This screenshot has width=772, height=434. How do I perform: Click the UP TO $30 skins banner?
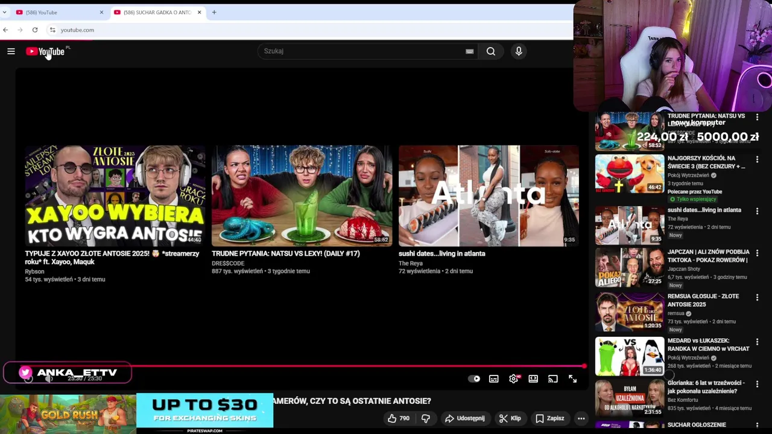coord(204,411)
